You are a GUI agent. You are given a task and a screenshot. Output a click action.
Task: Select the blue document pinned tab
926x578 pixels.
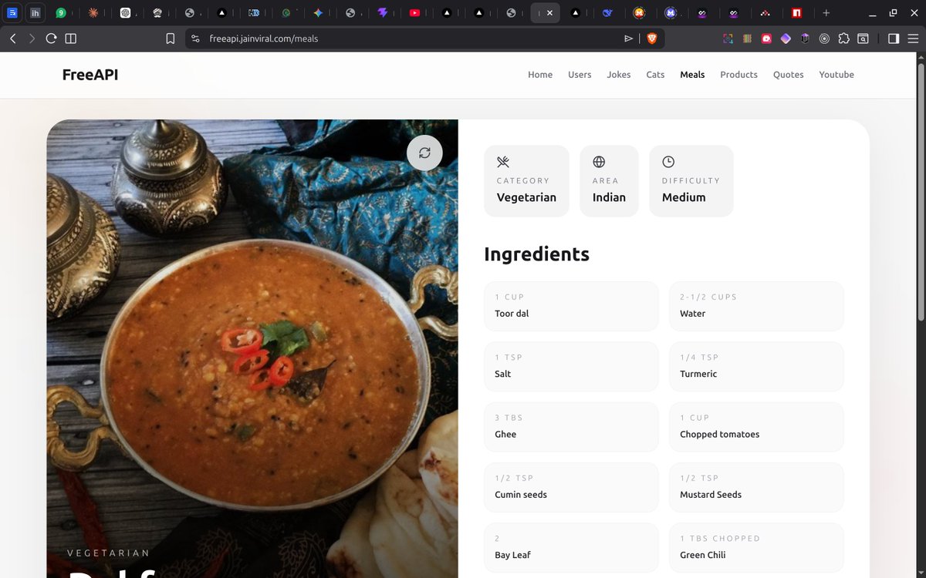(12, 13)
